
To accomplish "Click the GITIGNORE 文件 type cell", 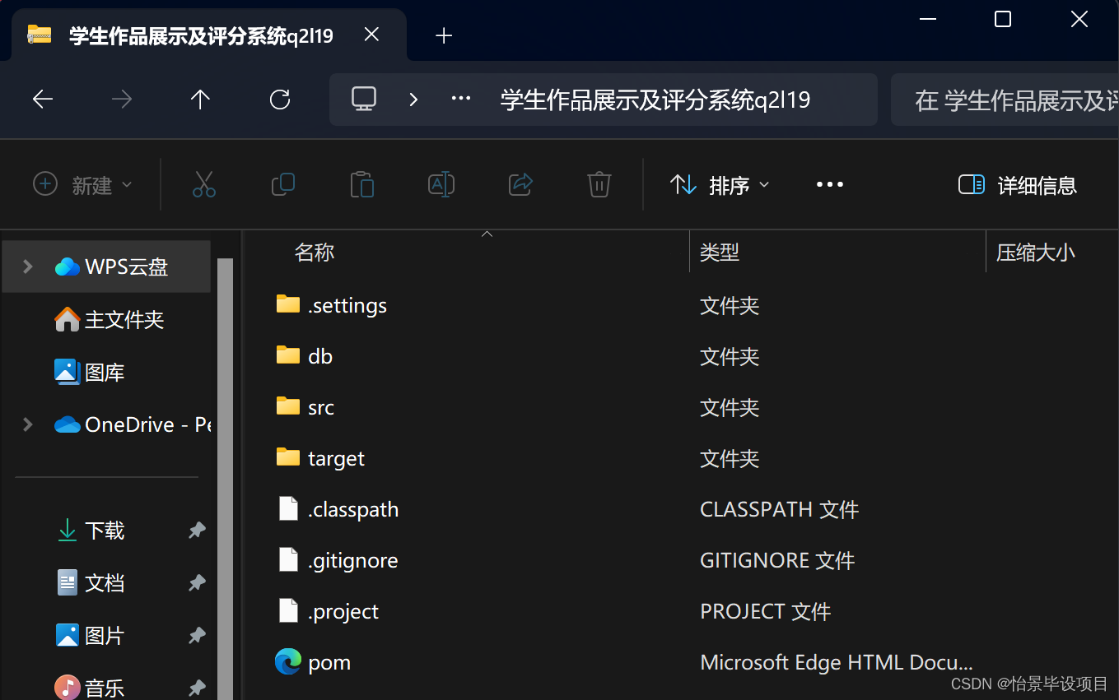I will pos(777,560).
